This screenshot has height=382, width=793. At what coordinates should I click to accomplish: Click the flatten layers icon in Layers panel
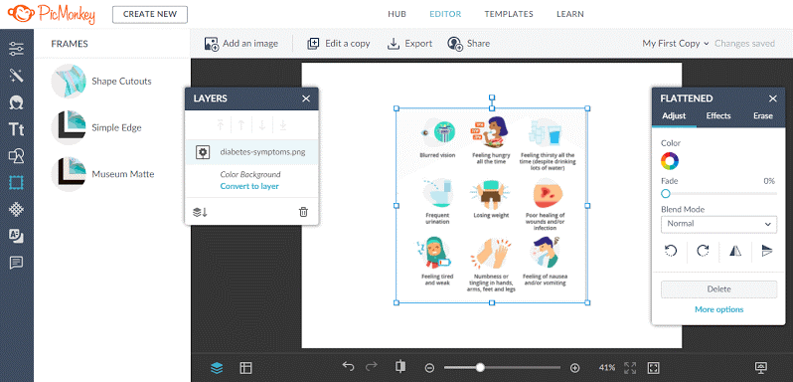(201, 212)
